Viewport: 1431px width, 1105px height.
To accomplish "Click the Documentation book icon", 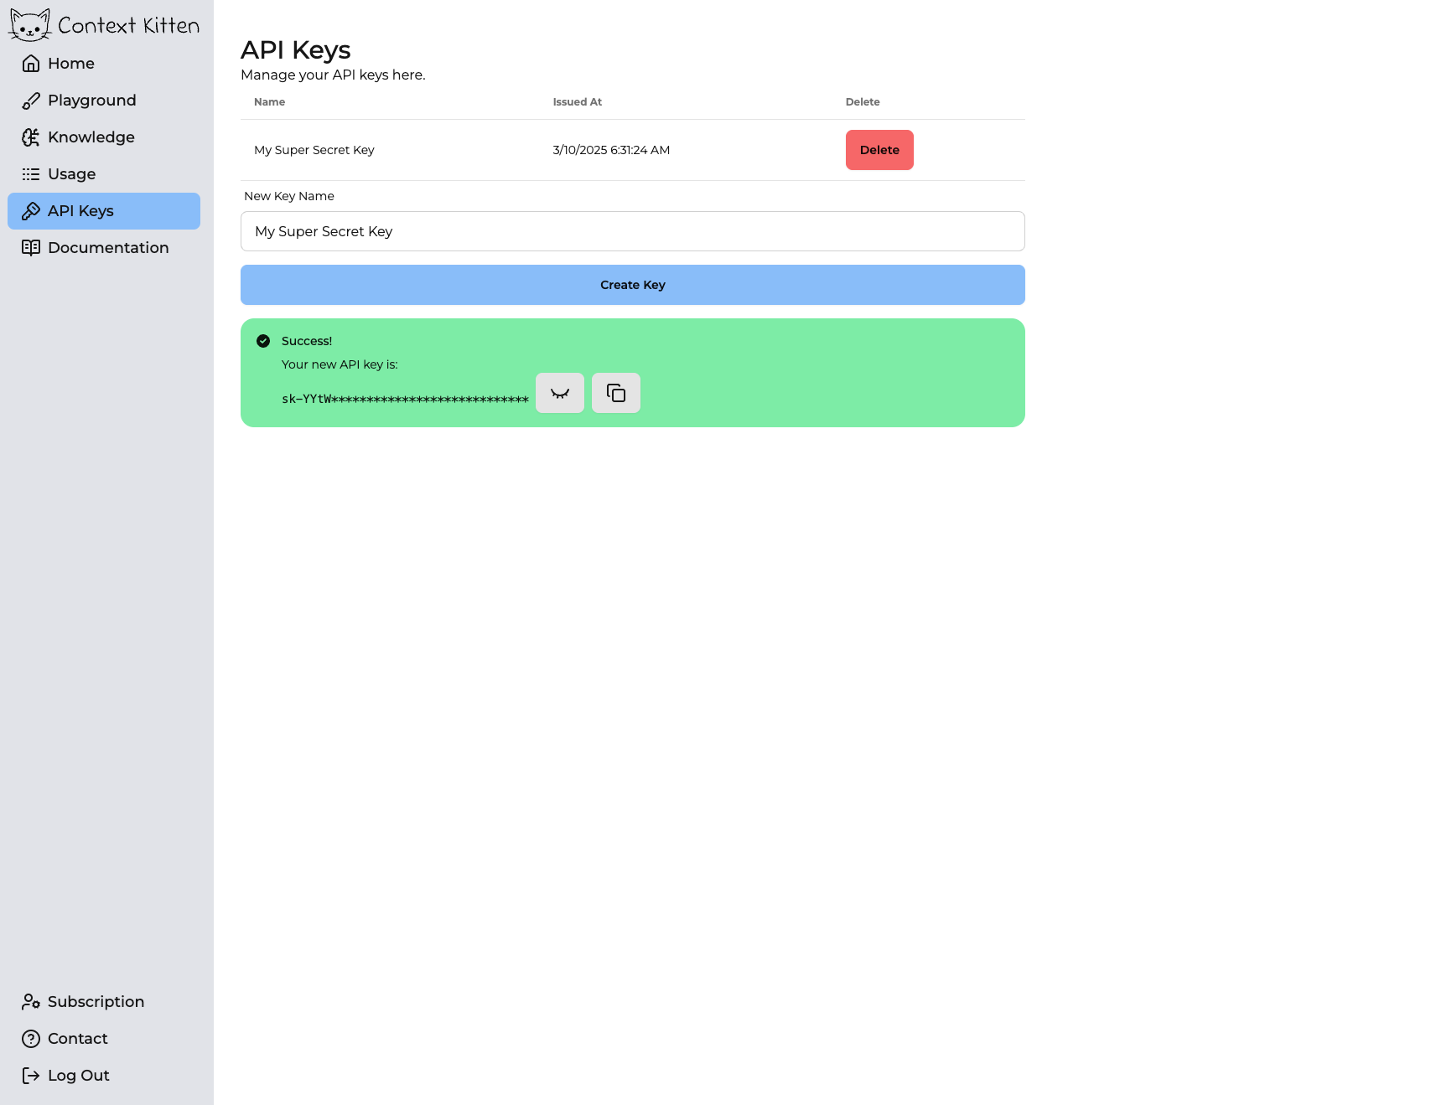I will [x=31, y=248].
